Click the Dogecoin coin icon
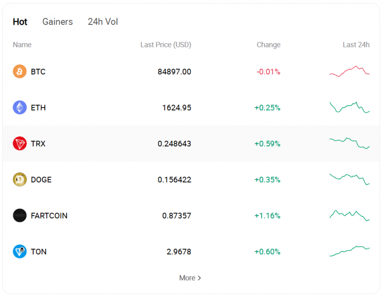 point(20,179)
